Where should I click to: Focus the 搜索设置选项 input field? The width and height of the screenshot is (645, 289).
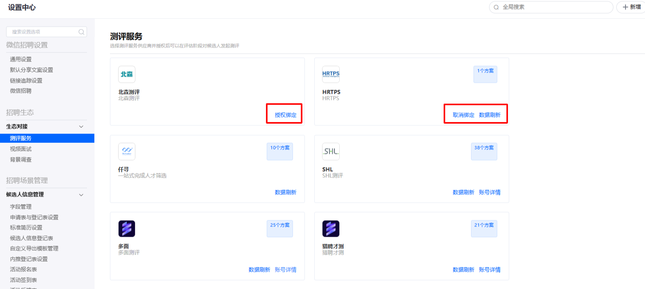(46, 32)
